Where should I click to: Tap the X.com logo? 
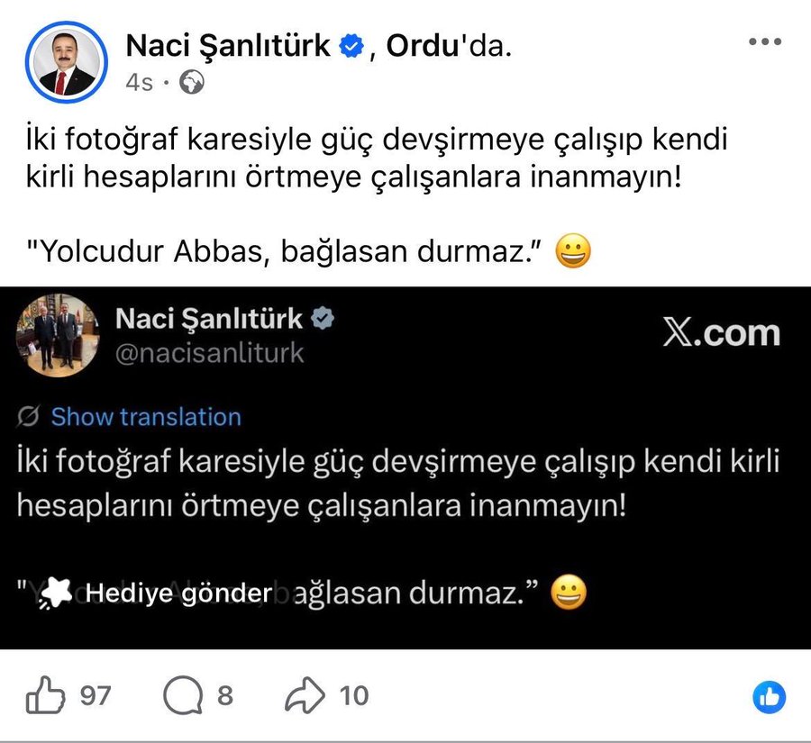pos(722,333)
